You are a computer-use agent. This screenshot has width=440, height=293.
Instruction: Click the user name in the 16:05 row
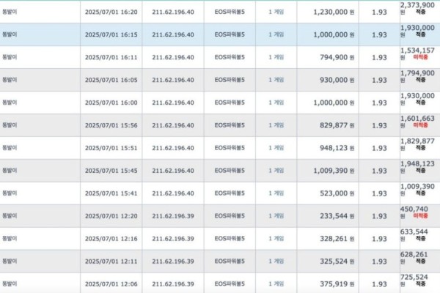pyautogui.click(x=10, y=80)
